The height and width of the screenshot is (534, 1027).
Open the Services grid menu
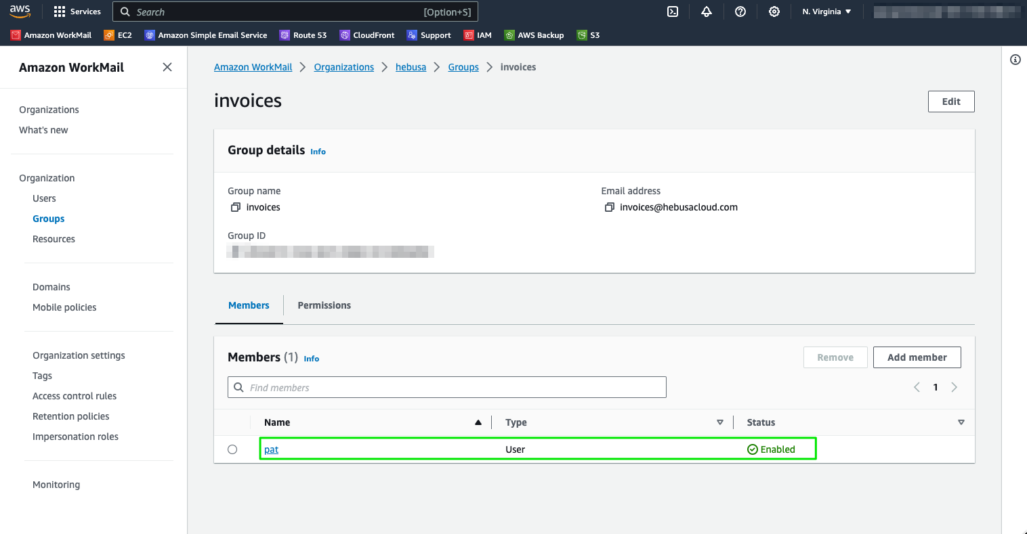click(77, 12)
